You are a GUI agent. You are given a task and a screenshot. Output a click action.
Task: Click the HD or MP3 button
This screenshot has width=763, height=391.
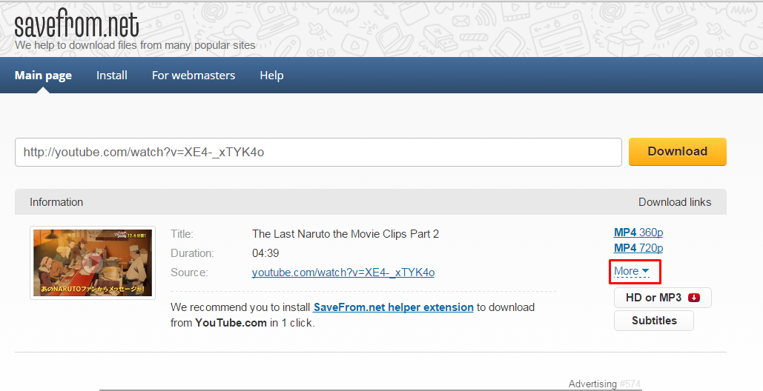(x=663, y=298)
